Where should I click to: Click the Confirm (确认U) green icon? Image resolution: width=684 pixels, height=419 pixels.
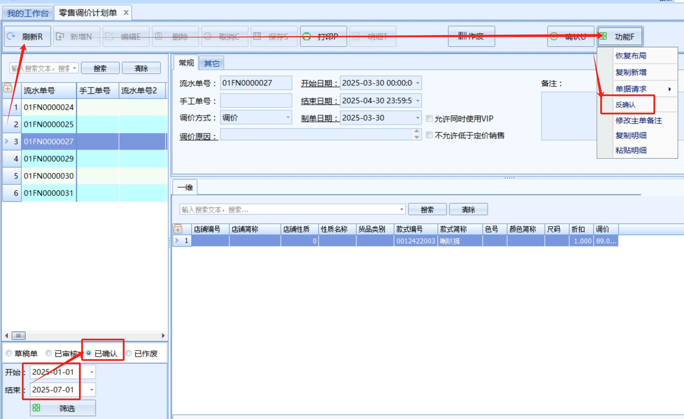pyautogui.click(x=554, y=36)
